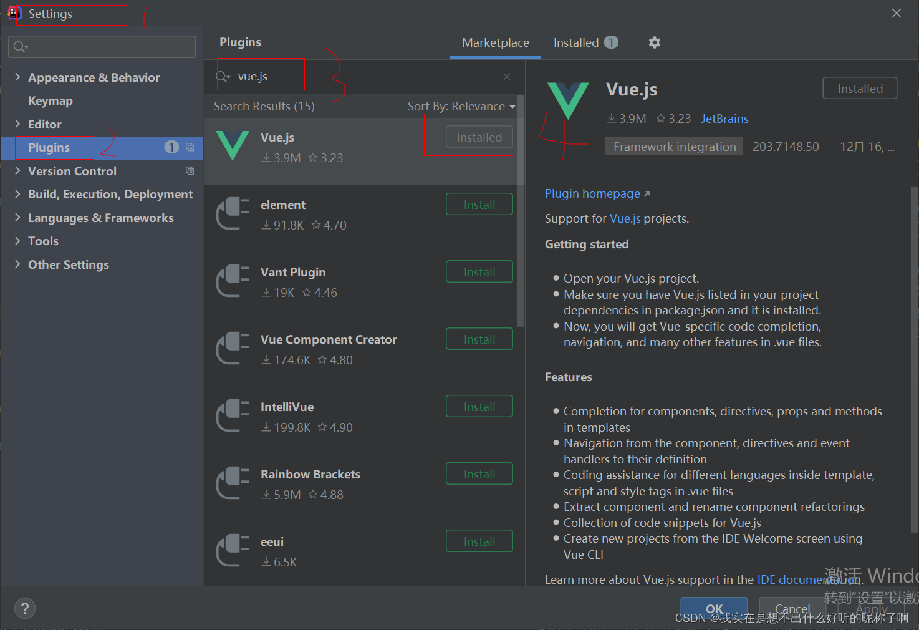Click the Framework integration tag
The width and height of the screenshot is (919, 630).
point(675,147)
